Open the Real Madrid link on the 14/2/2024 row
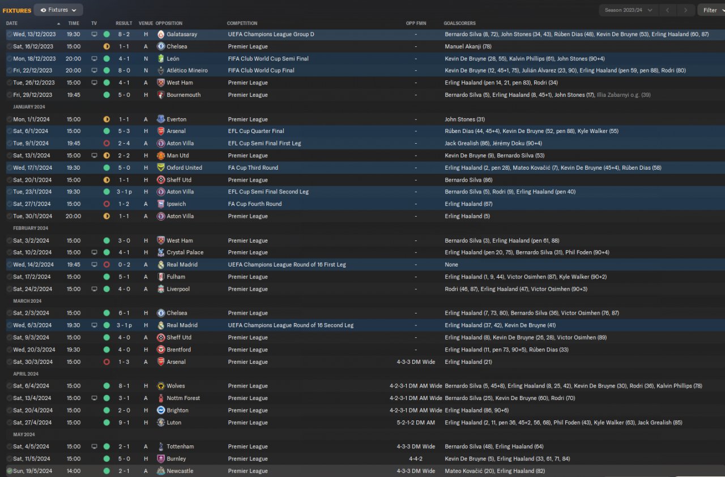Viewport: 725px width, 477px height. (x=182, y=265)
